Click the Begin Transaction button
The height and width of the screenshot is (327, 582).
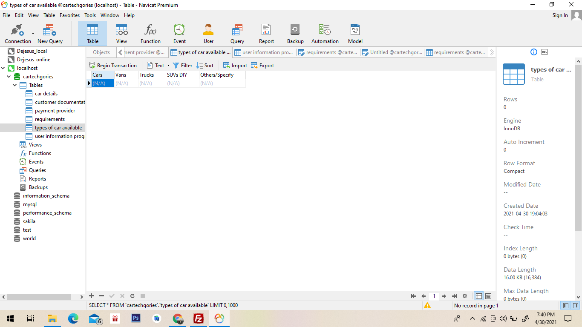113,66
